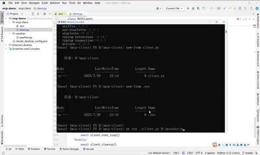This screenshot has height=155, width=260.
Task: Expand Scratches and Consoles node
Action: point(6,49)
